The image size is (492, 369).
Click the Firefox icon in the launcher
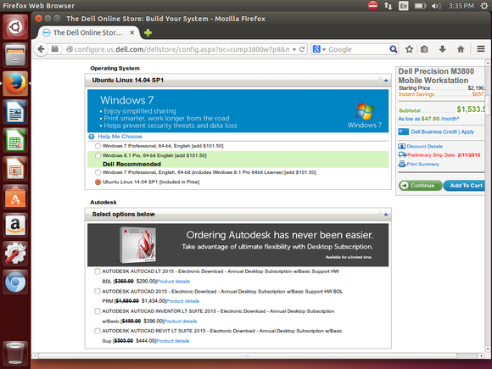(x=15, y=83)
